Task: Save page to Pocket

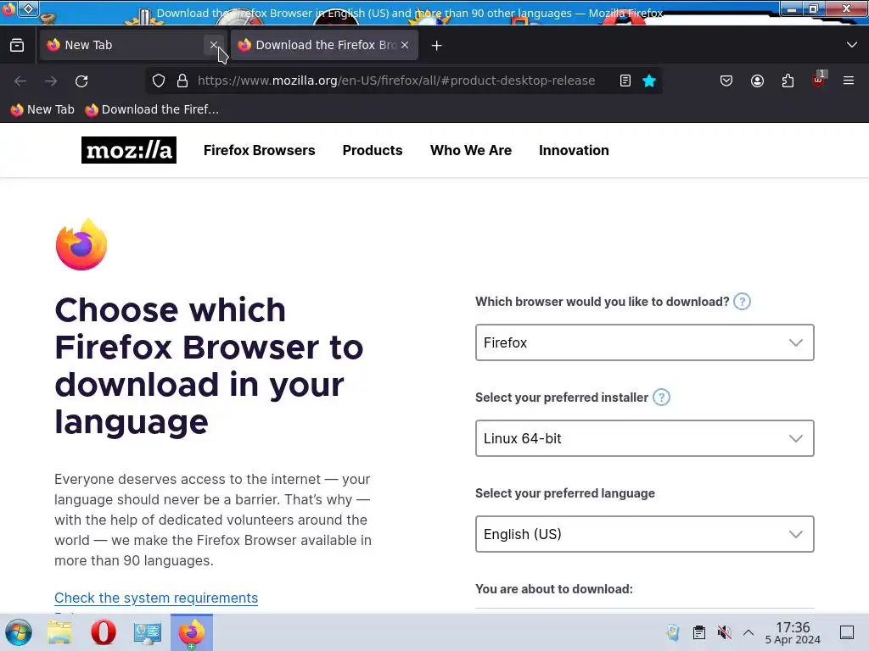Action: pos(726,81)
